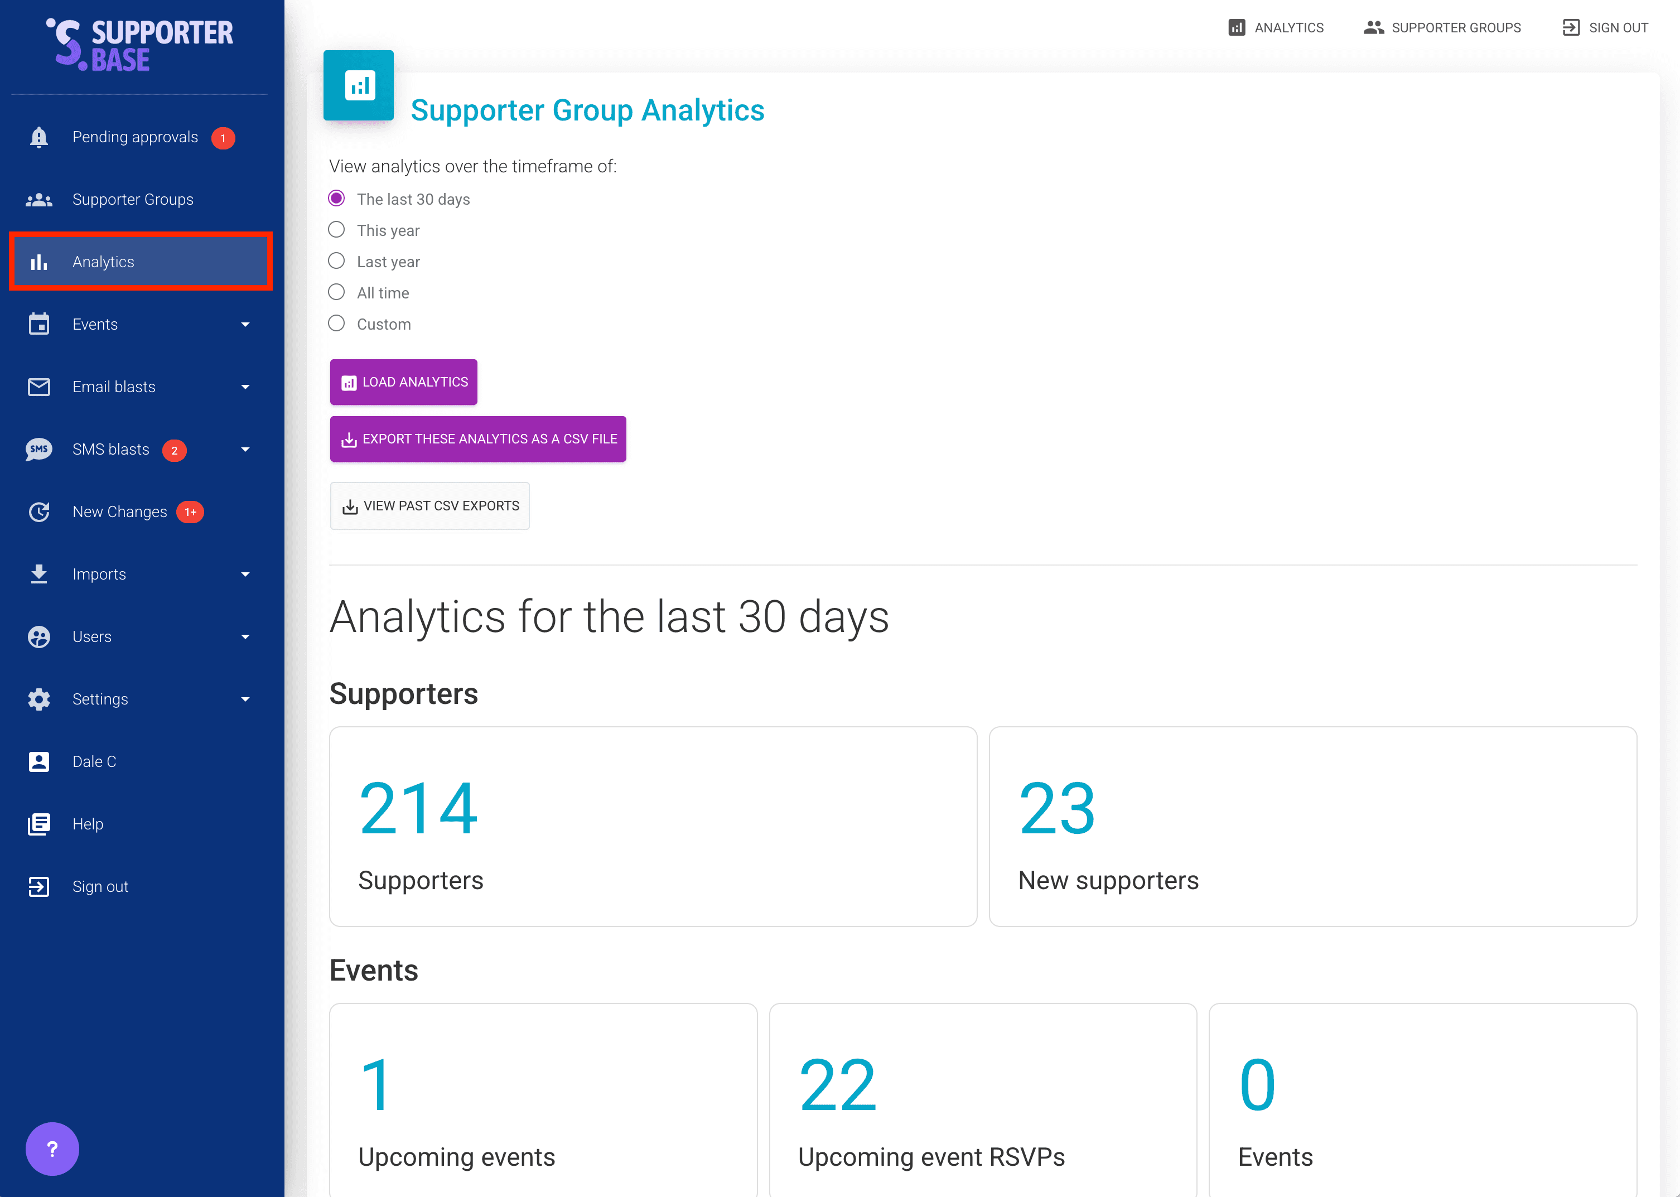The image size is (1680, 1197).
Task: Select the Custom timeframe radio button
Action: point(336,323)
